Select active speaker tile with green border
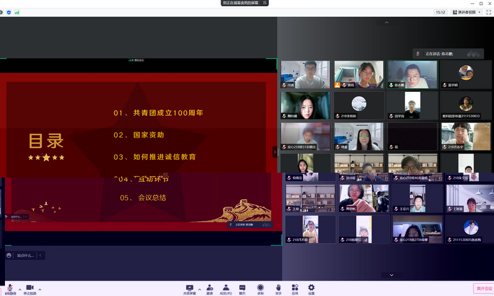Viewport: 494px width, 296px height. click(x=412, y=75)
